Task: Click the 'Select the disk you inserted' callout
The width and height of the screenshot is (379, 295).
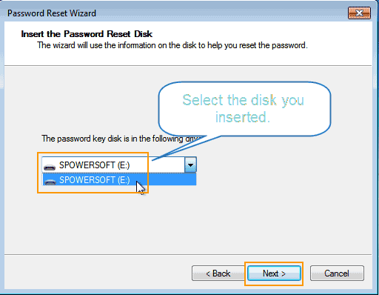Action: (244, 109)
